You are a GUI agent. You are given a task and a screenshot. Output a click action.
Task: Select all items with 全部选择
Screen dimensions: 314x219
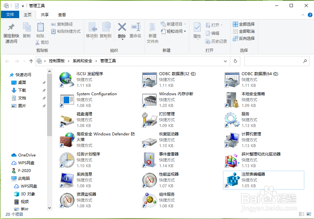click(x=243, y=24)
